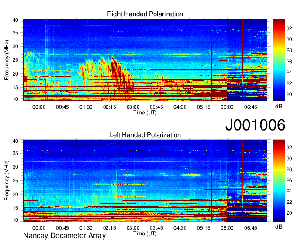
Task: Click the '20' value on bottom color bar
Action: (289, 213)
